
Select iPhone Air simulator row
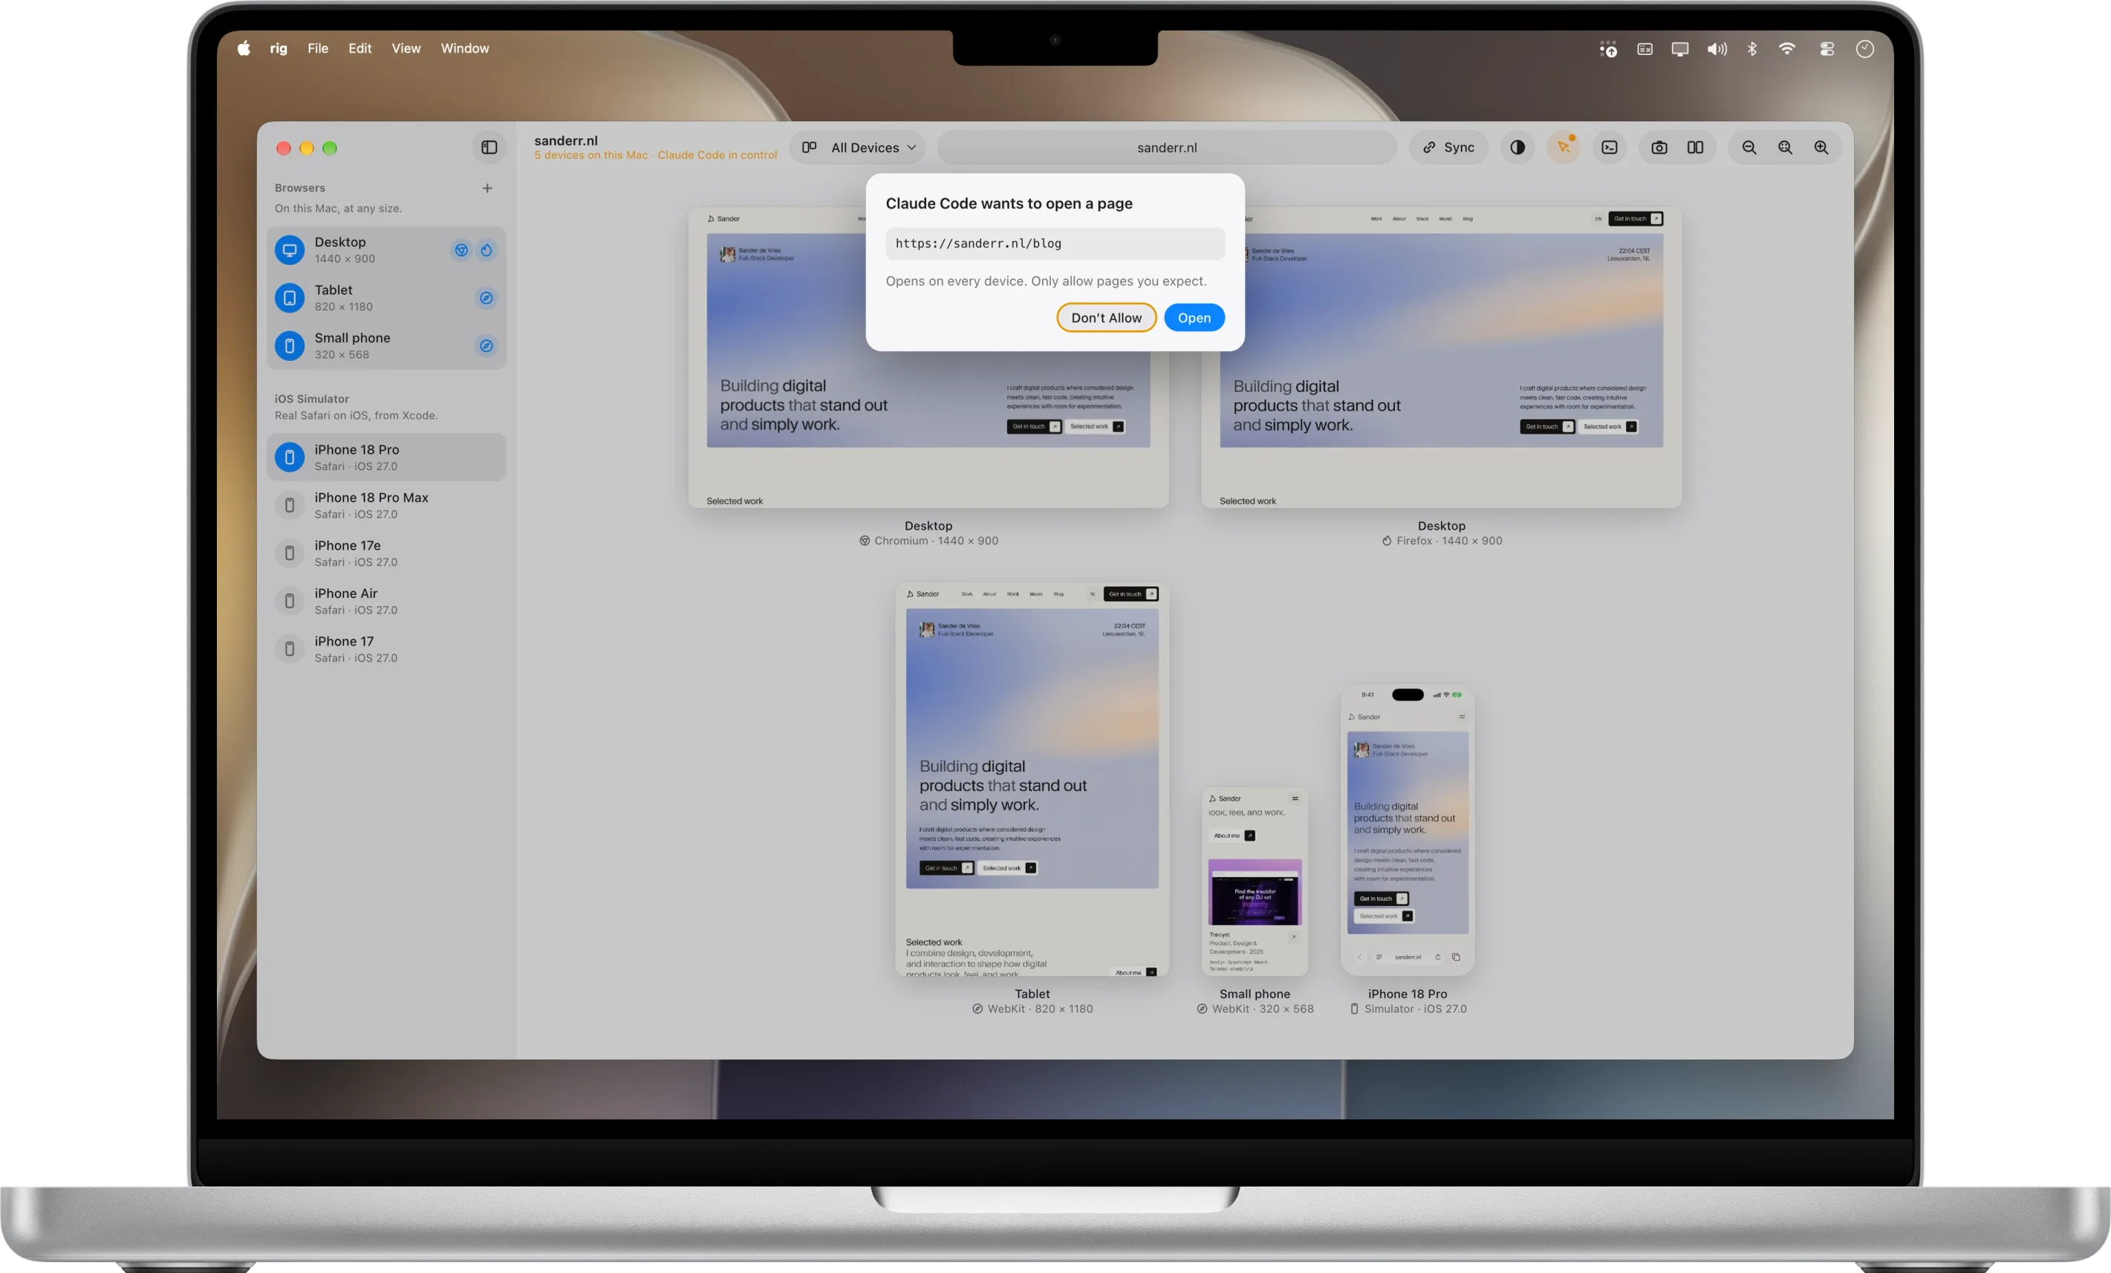386,602
